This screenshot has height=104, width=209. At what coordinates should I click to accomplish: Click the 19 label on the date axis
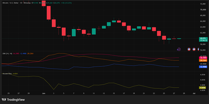click(134, 93)
